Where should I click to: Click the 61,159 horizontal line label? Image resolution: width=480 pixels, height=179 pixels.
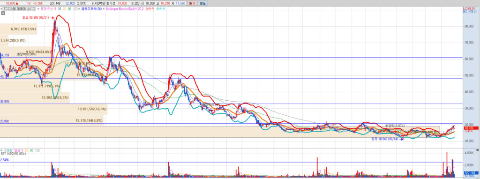[x=5, y=55]
